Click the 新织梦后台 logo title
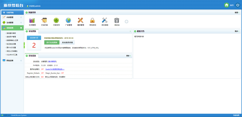This screenshot has width=242, height=117. pyautogui.click(x=14, y=6)
